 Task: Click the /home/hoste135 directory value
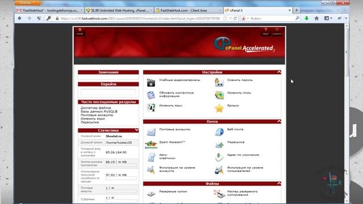click(119, 143)
